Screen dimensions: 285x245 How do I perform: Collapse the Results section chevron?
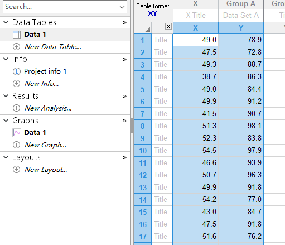(x=6, y=96)
